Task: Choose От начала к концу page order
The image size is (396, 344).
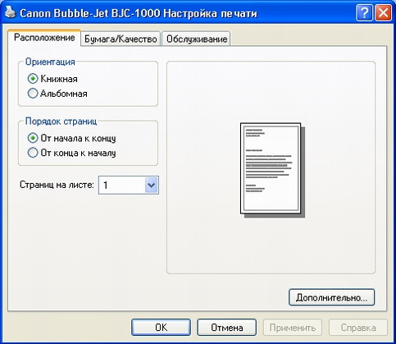Action: tap(33, 138)
